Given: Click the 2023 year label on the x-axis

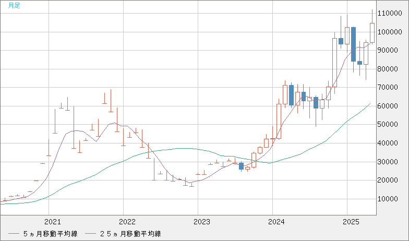Looking at the screenshot, I should tap(201, 222).
